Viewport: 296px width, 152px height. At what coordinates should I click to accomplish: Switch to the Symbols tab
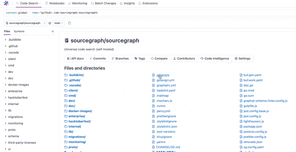(x=19, y=31)
